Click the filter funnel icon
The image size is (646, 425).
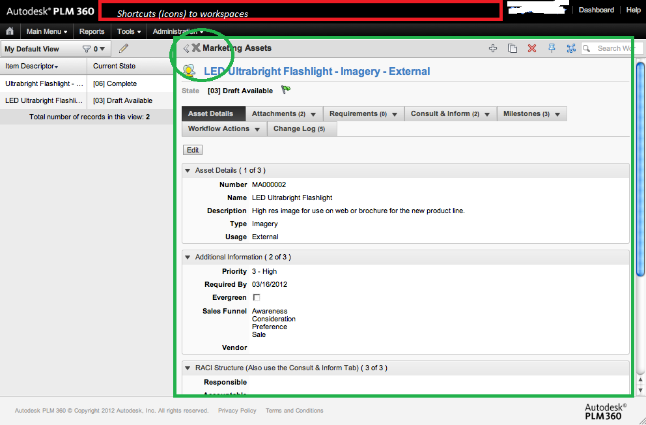(x=87, y=49)
